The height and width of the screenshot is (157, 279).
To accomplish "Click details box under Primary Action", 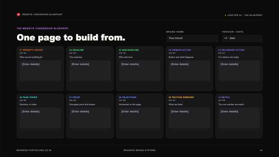I will click(189, 71).
